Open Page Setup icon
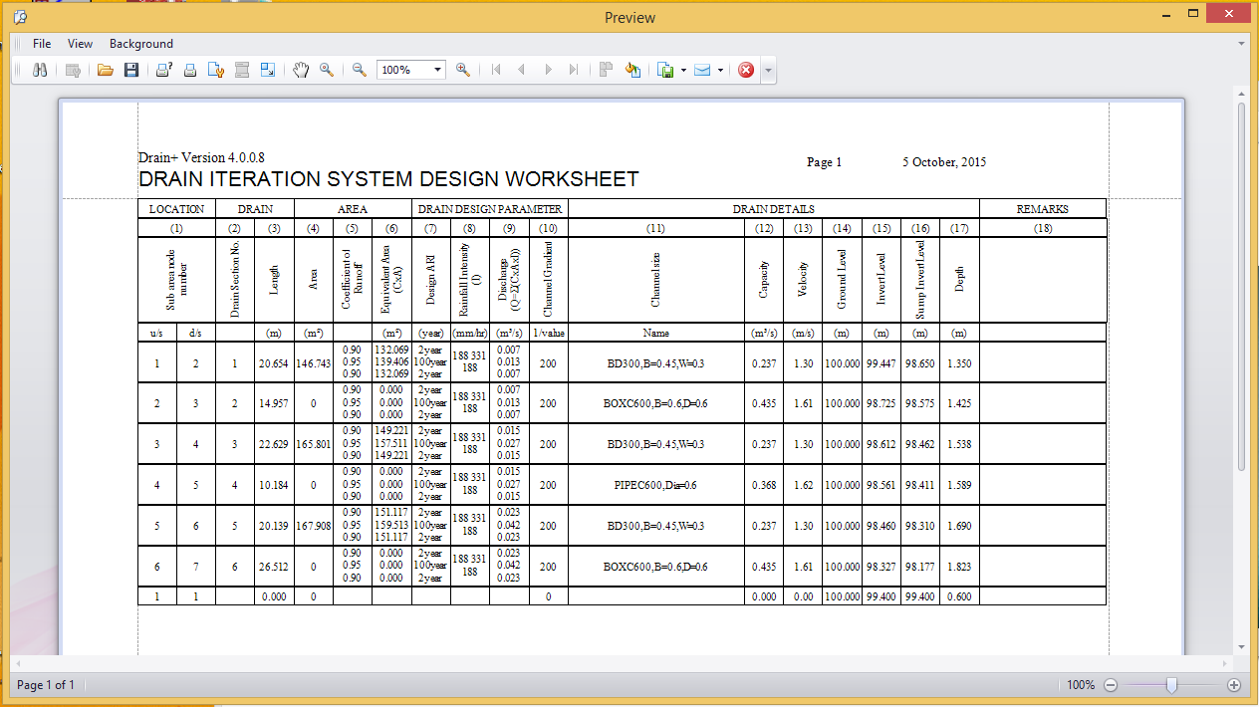The width and height of the screenshot is (1259, 707). tap(215, 70)
